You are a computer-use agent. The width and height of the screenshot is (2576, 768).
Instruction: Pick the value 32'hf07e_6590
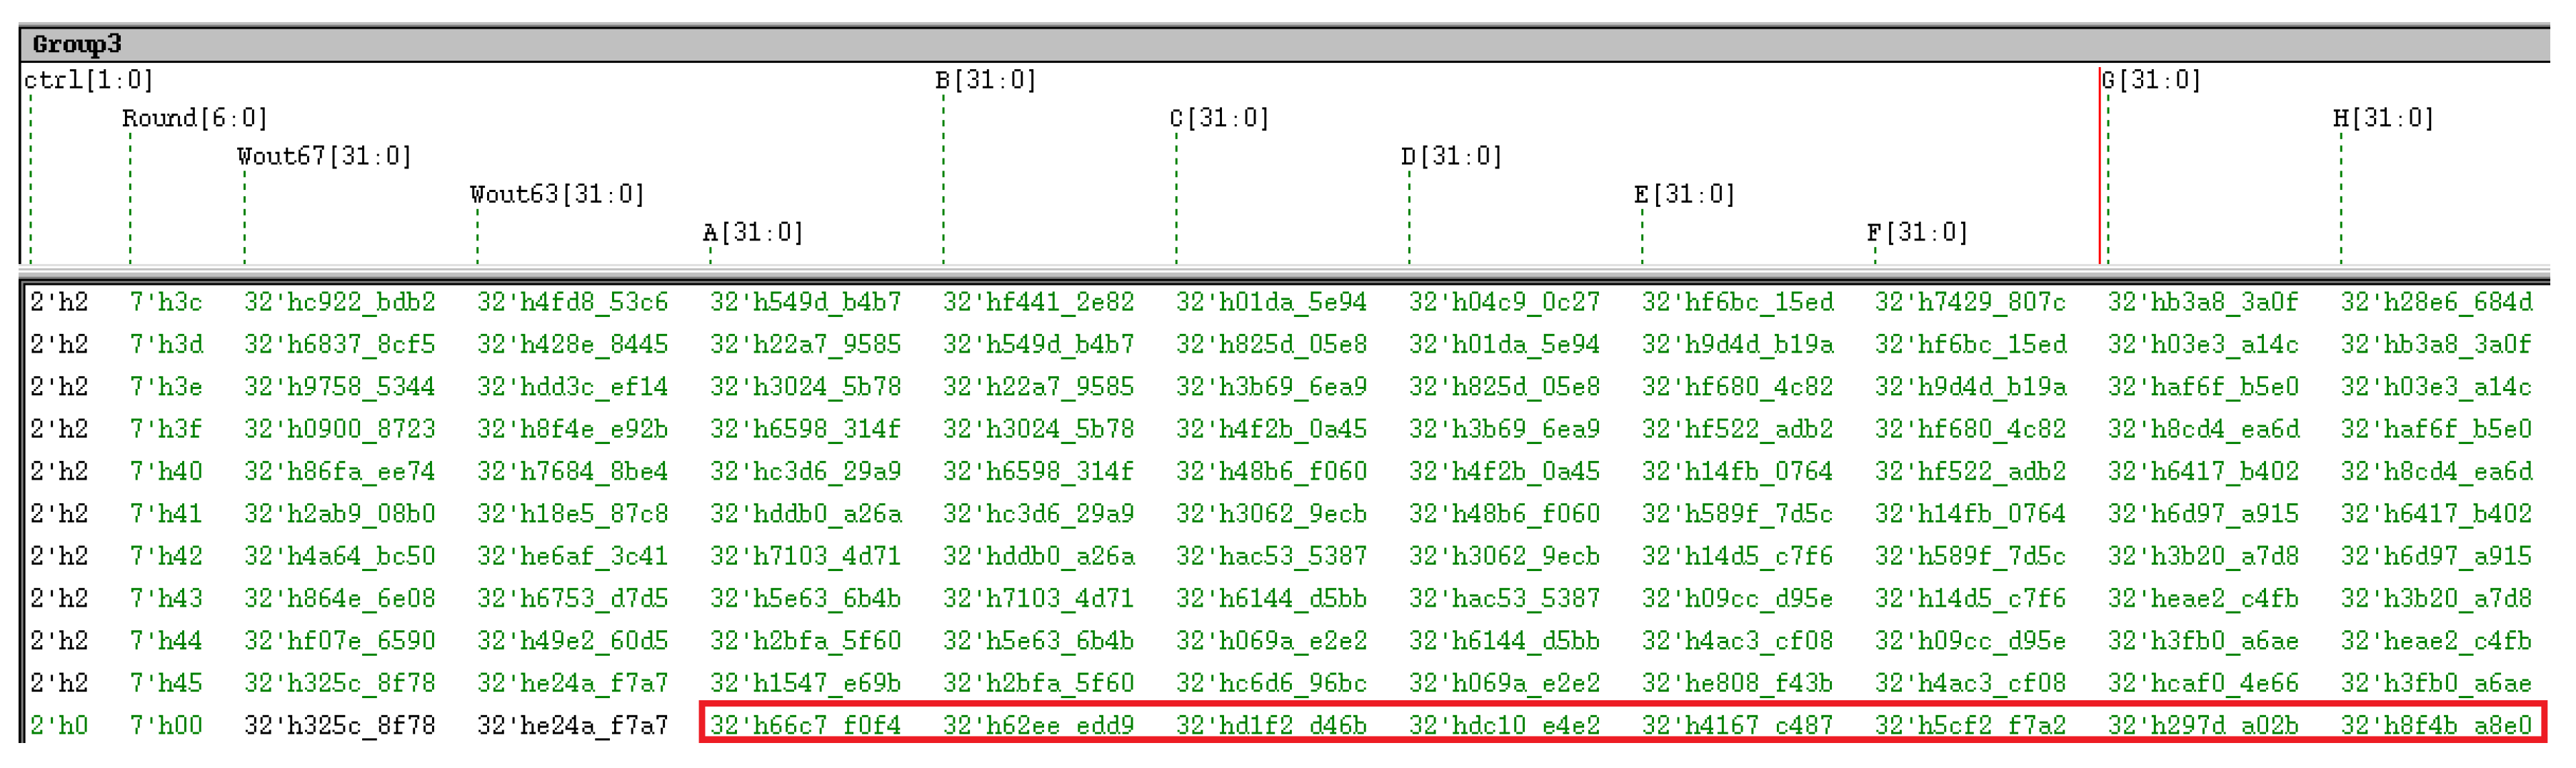tap(340, 641)
